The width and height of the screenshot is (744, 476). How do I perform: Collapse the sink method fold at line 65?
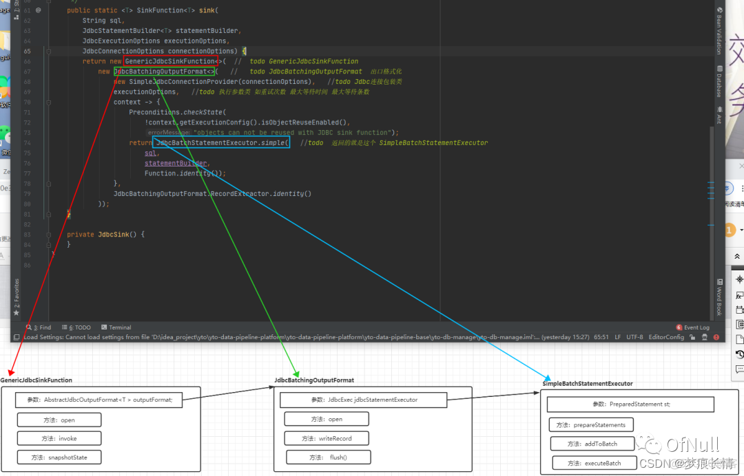coord(49,52)
